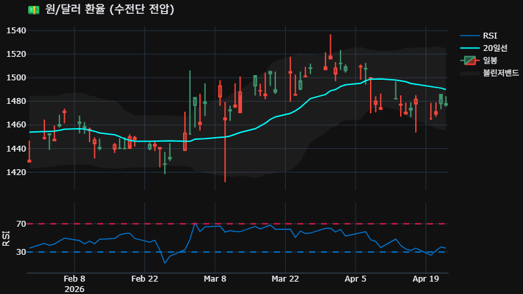The width and height of the screenshot is (523, 294).
Task: Toggle the 볼린저밴드 legend entry
Action: pyautogui.click(x=490, y=73)
